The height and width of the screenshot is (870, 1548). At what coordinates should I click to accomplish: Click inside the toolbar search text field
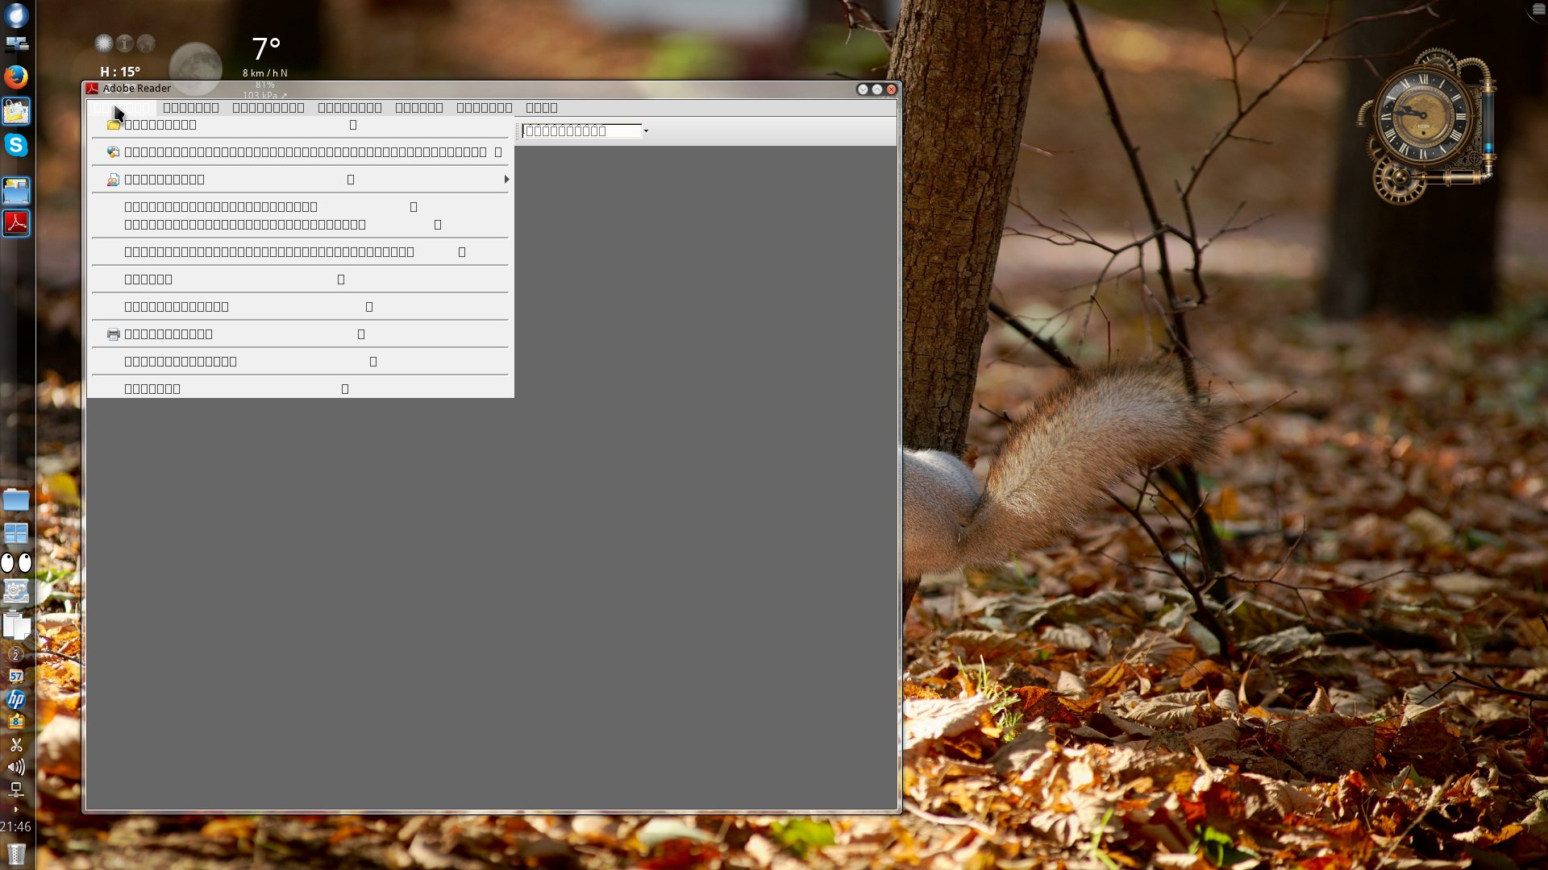point(580,131)
